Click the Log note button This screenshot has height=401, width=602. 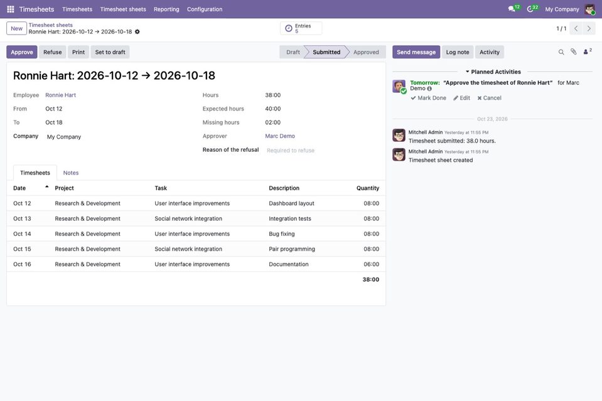pos(458,52)
